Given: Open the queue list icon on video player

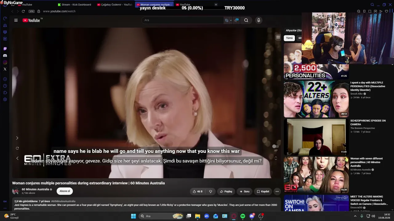Looking at the screenshot, I should tap(278, 37).
